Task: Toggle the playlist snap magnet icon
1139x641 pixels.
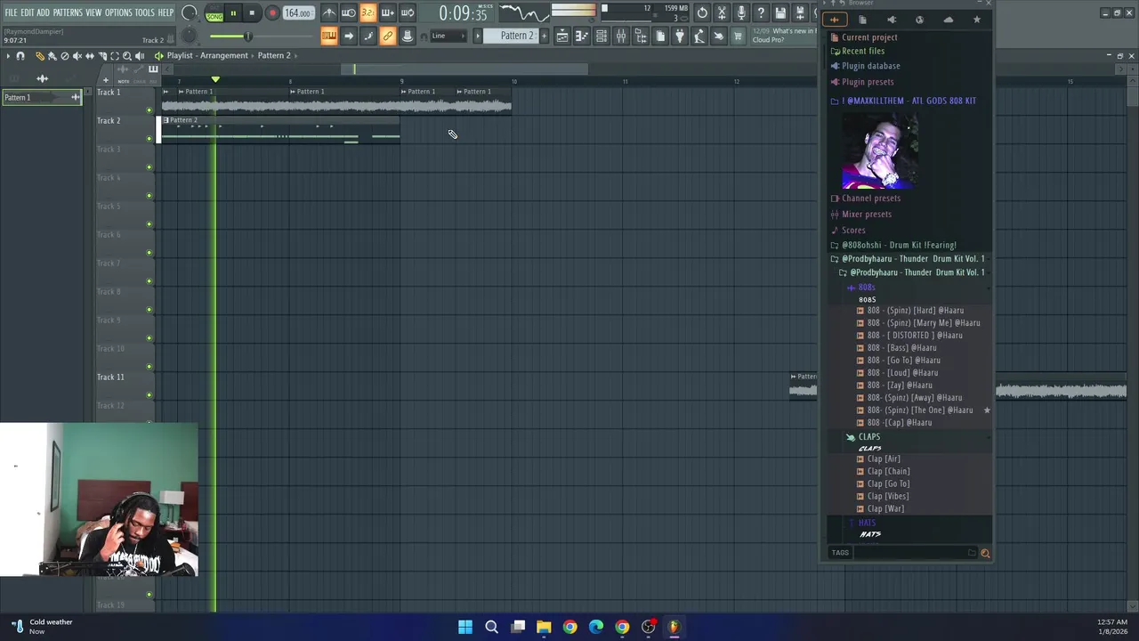Action: click(x=20, y=56)
